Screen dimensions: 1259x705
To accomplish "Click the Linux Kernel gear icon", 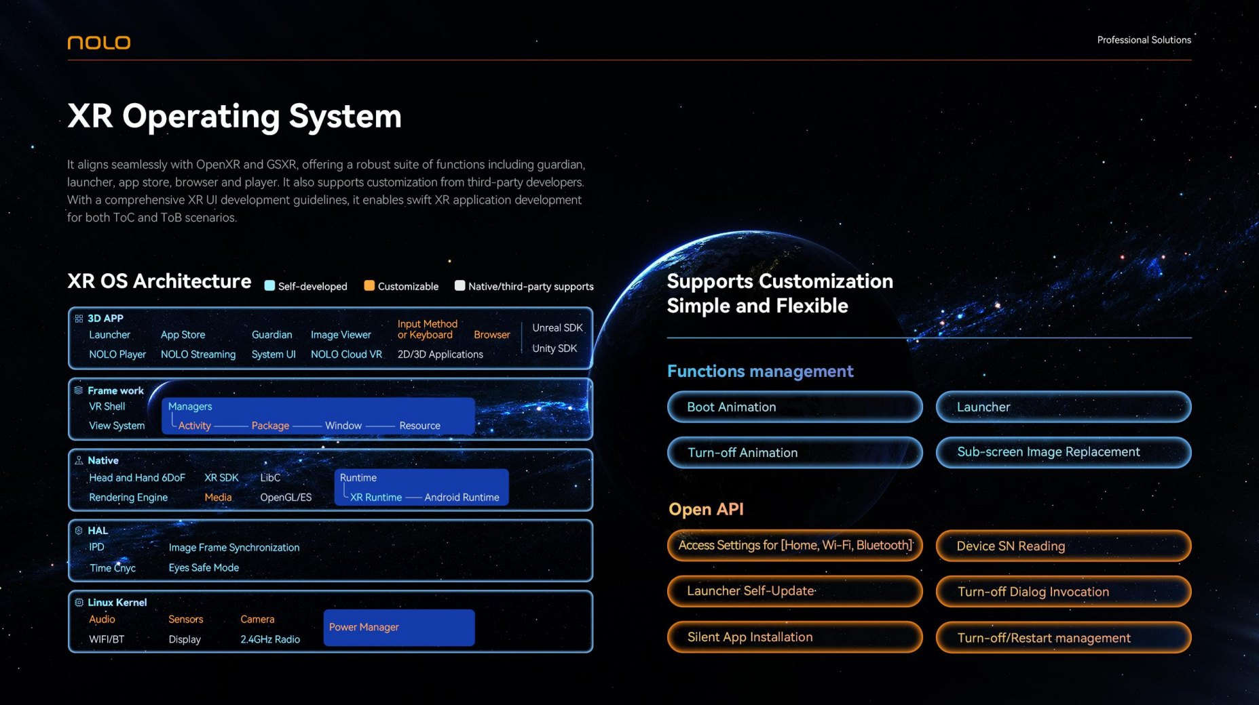I will coord(79,603).
